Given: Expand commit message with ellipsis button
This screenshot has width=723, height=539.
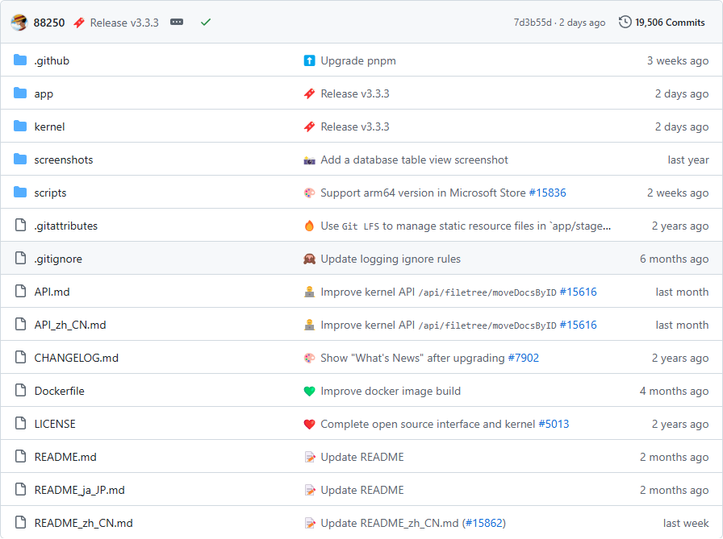Looking at the screenshot, I should coord(177,23).
